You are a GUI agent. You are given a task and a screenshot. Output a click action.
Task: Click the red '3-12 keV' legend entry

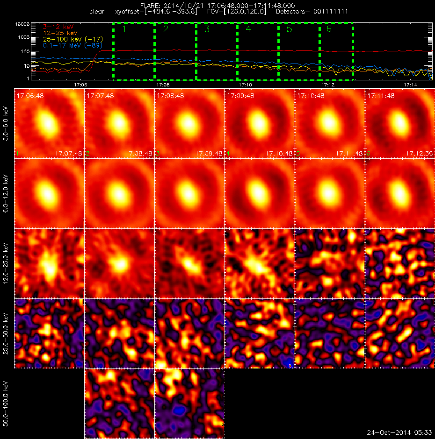(x=58, y=27)
